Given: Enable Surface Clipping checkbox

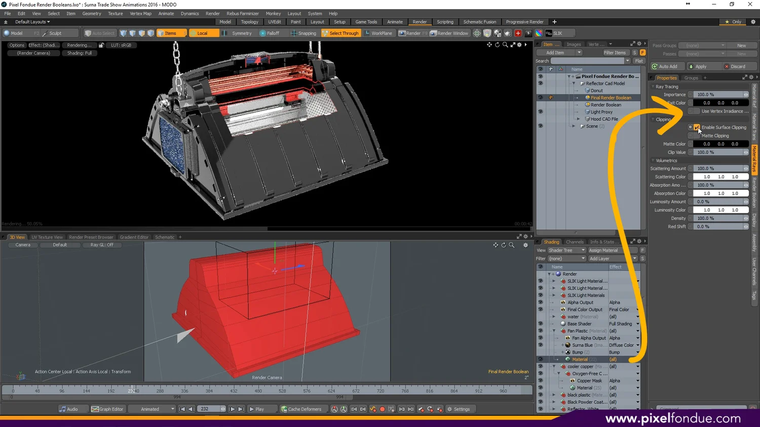Looking at the screenshot, I should pos(696,127).
